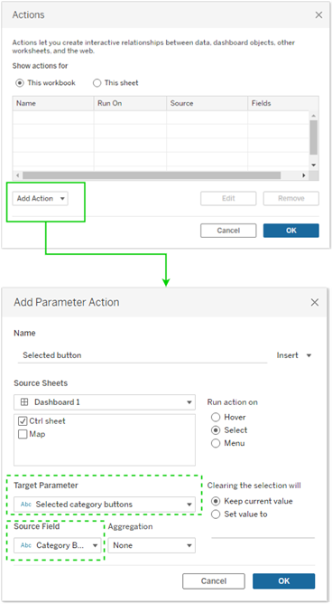Click the Source column header
This screenshot has height=604, width=332.
[x=207, y=103]
